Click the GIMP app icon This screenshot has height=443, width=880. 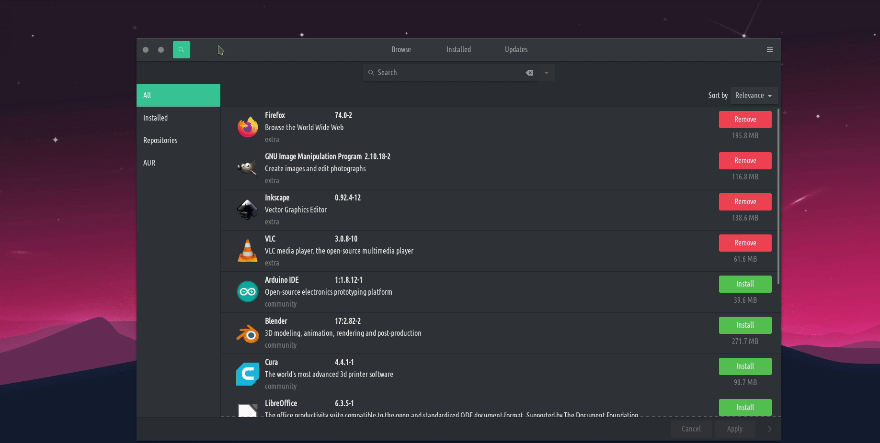pyautogui.click(x=248, y=168)
